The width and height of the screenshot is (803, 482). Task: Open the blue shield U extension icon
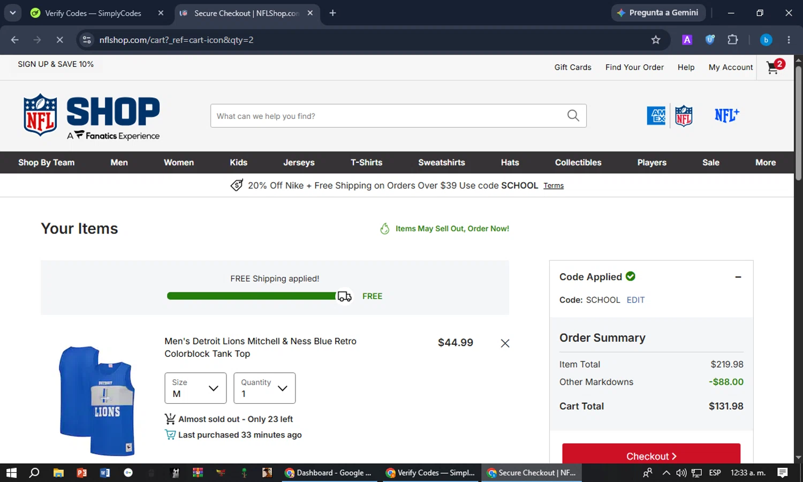point(710,40)
